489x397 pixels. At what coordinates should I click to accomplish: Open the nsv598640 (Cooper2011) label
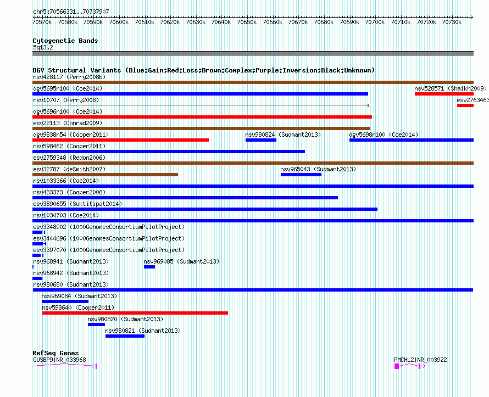(78, 307)
